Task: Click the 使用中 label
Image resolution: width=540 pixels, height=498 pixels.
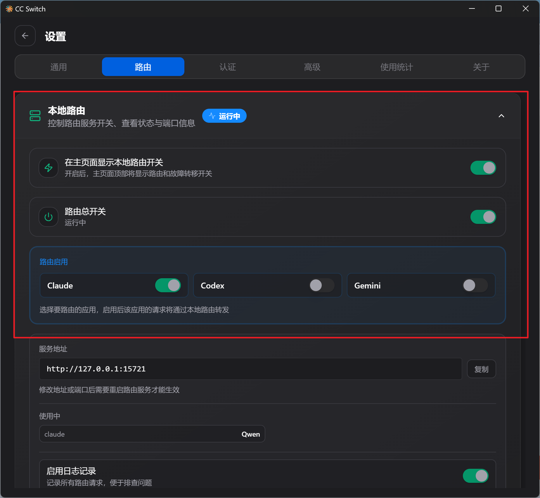Action: tap(50, 416)
